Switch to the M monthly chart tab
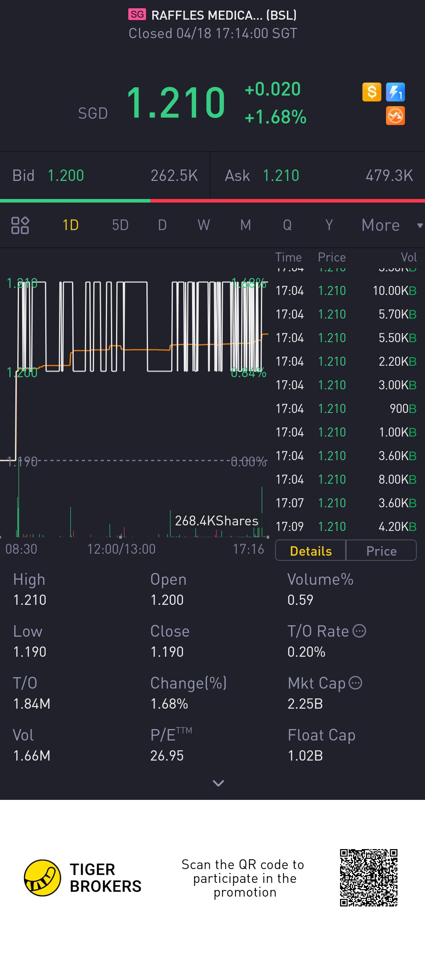Screen dimensions: 425x956 click(x=246, y=225)
